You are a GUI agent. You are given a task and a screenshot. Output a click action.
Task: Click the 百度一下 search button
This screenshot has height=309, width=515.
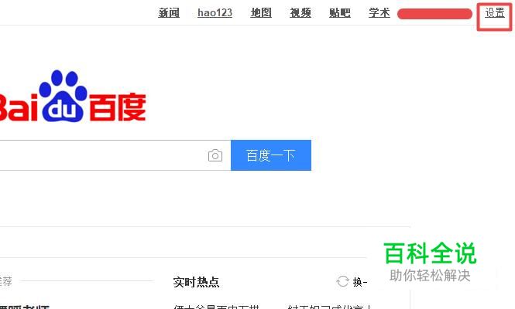coord(271,155)
